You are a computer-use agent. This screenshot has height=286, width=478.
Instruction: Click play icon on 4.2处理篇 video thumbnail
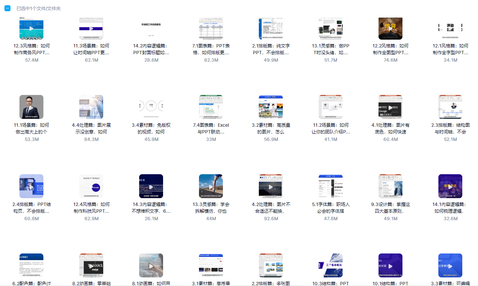[x=271, y=187]
